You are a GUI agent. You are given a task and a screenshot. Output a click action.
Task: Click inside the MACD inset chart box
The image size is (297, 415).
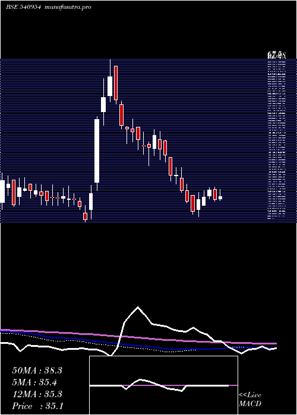tap(163, 385)
